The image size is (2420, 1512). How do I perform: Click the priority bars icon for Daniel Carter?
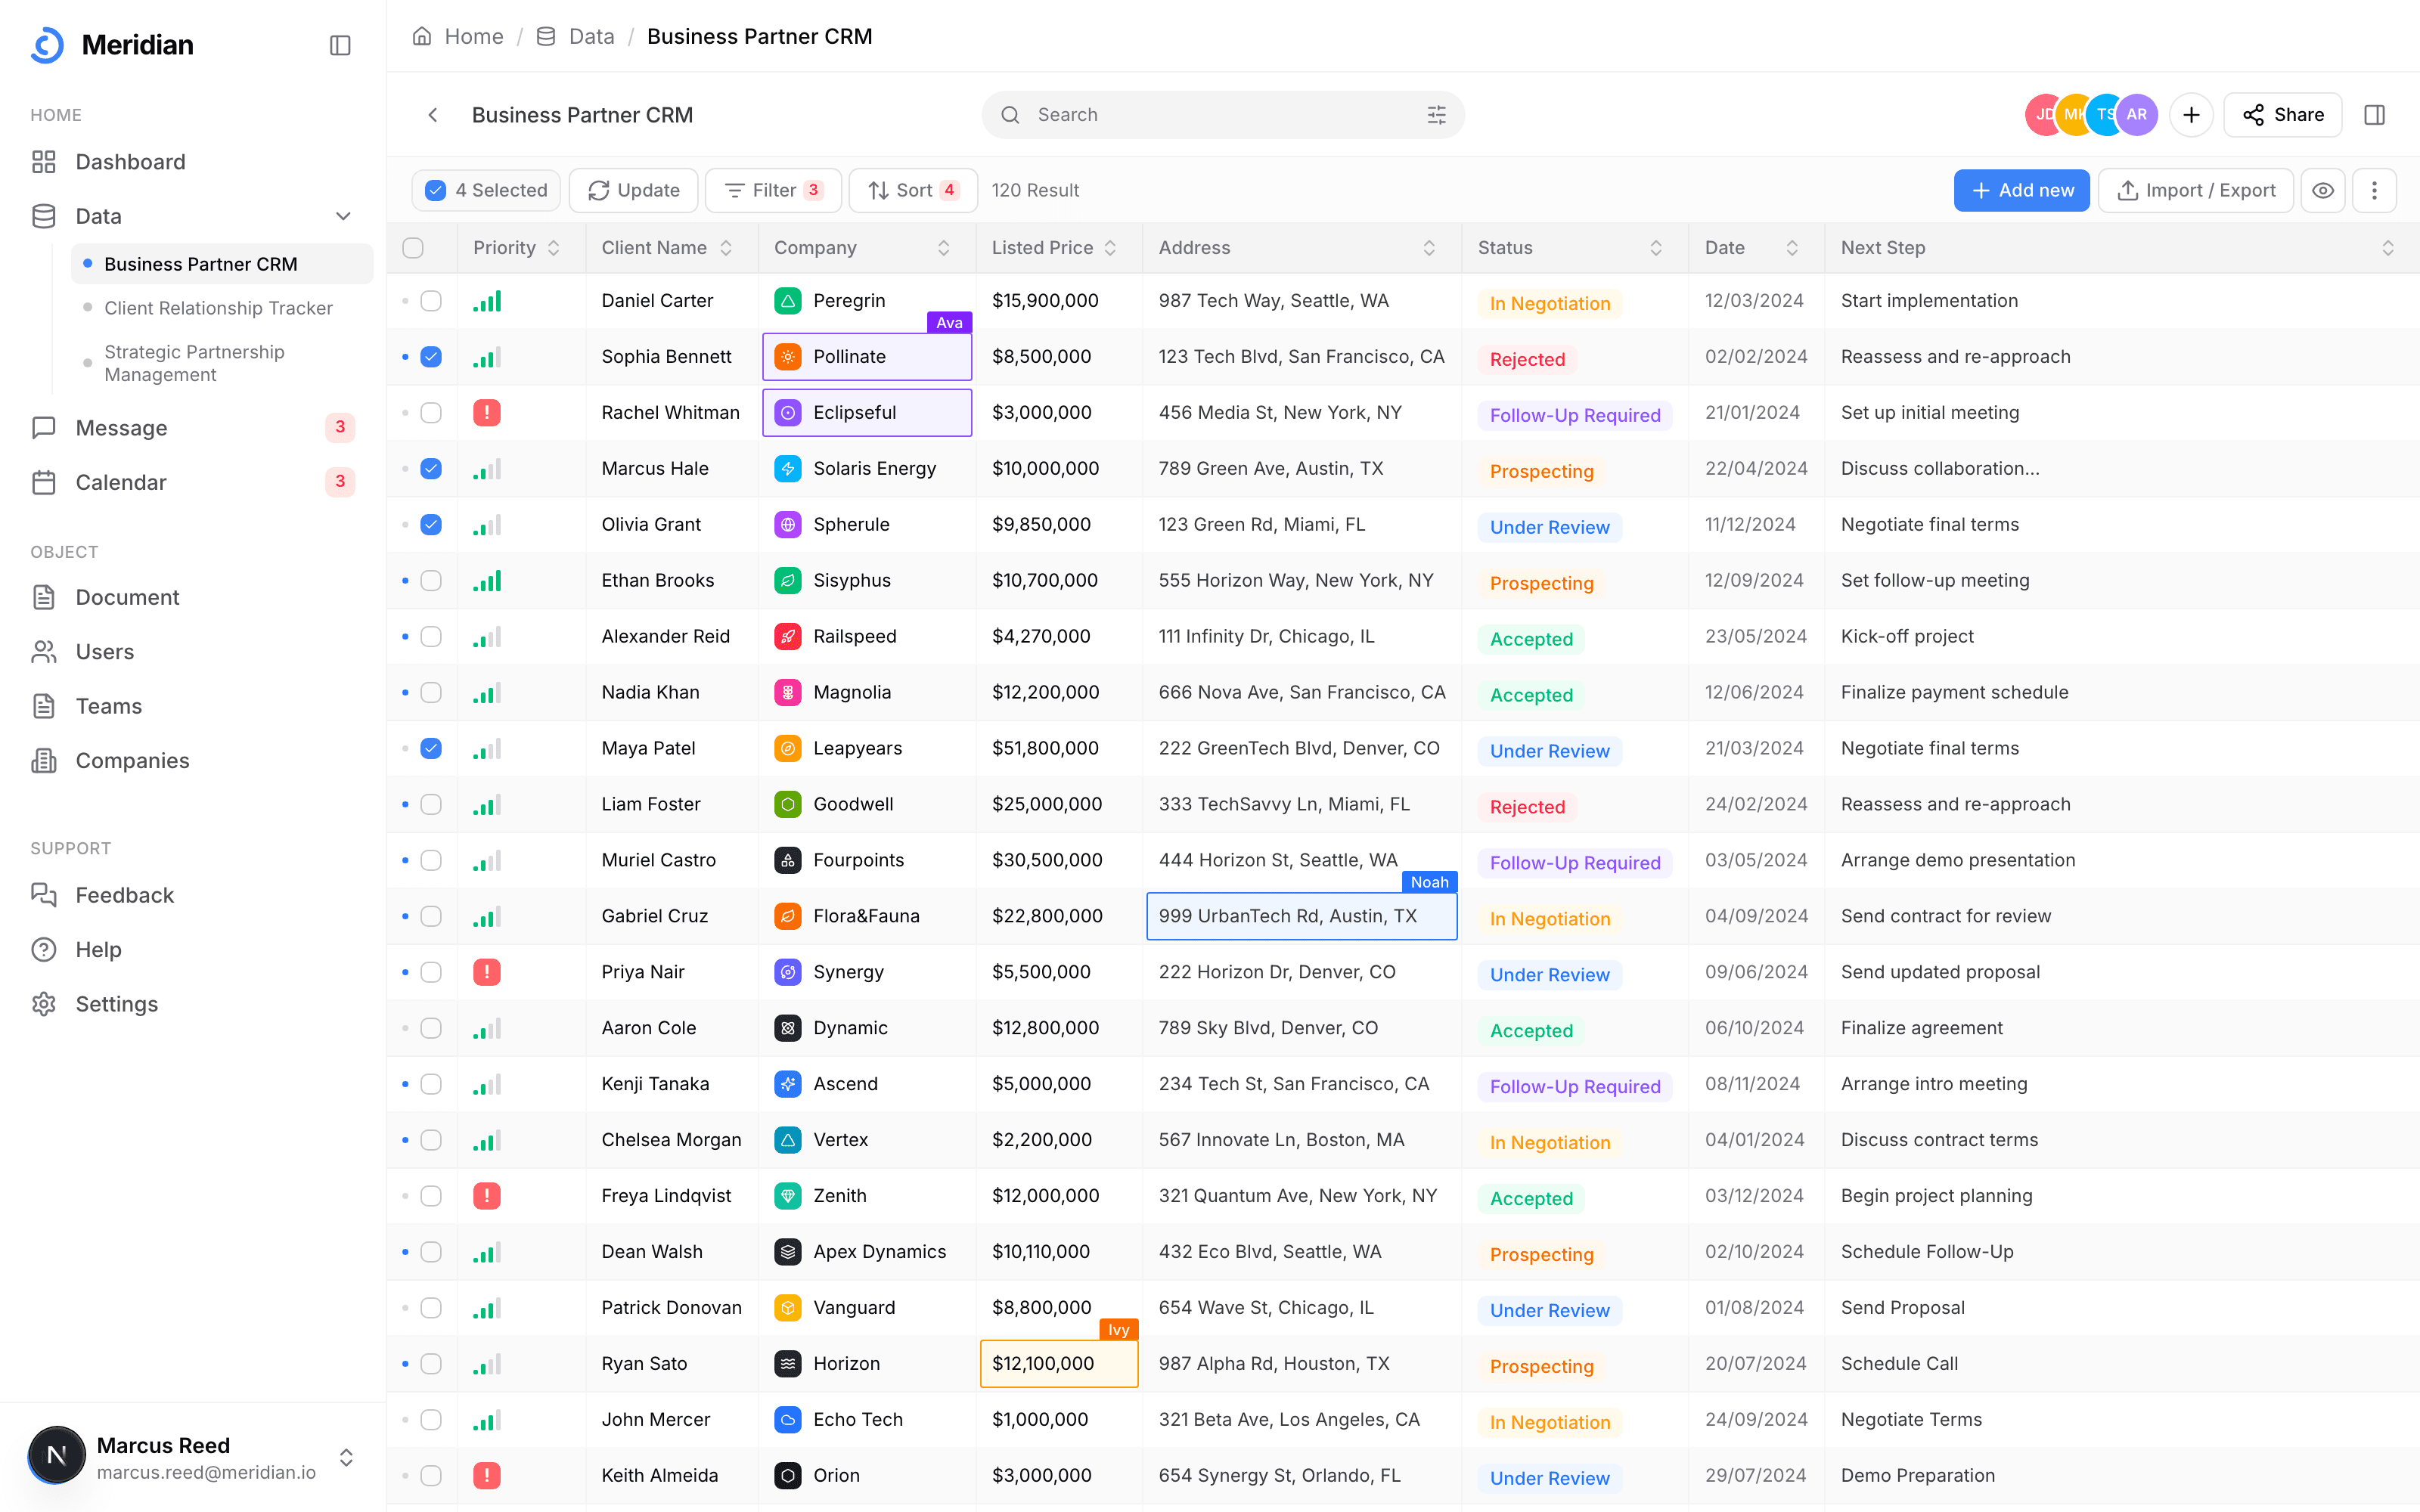[x=487, y=301]
